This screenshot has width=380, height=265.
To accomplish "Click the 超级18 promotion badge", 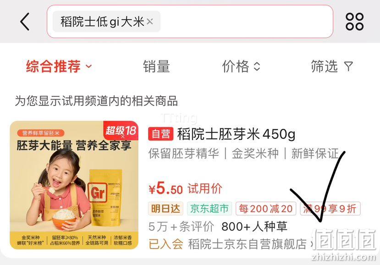I will click(121, 131).
